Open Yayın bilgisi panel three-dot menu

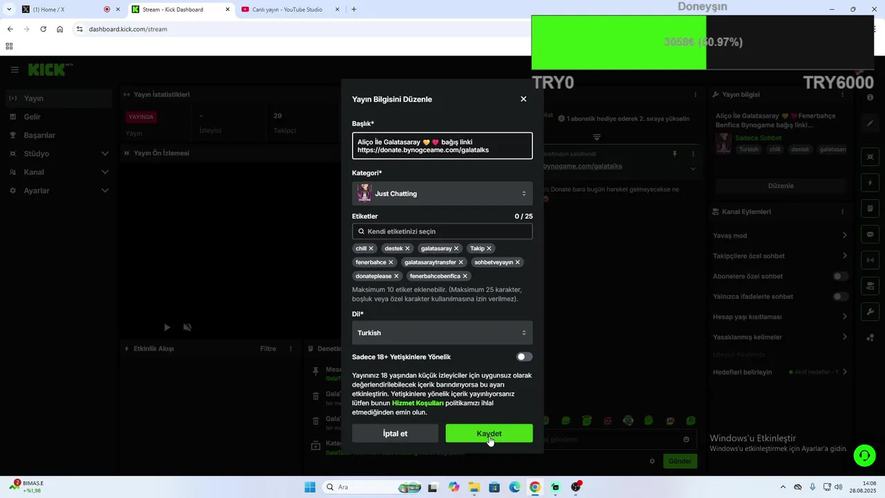tap(842, 95)
